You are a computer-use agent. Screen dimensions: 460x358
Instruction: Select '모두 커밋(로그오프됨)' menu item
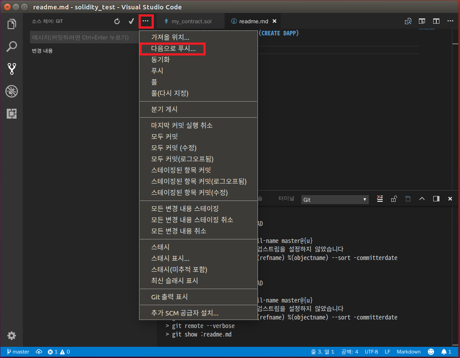pyautogui.click(x=198, y=159)
